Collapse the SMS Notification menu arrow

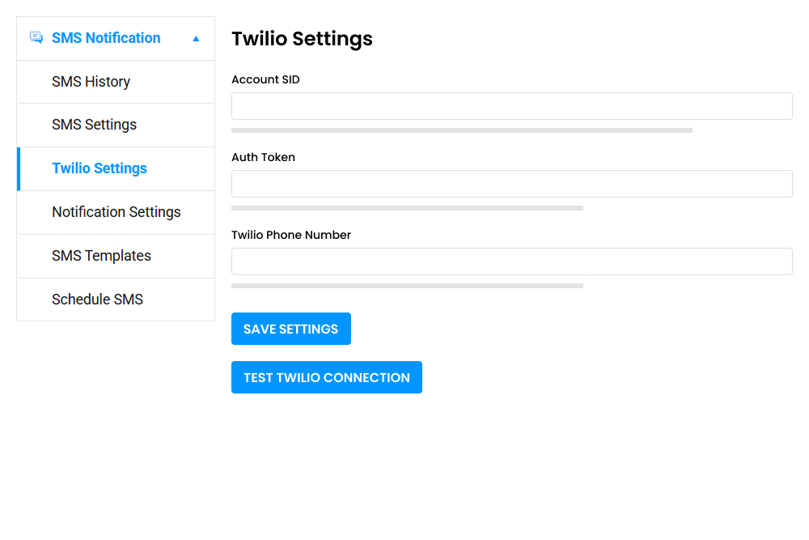(195, 38)
